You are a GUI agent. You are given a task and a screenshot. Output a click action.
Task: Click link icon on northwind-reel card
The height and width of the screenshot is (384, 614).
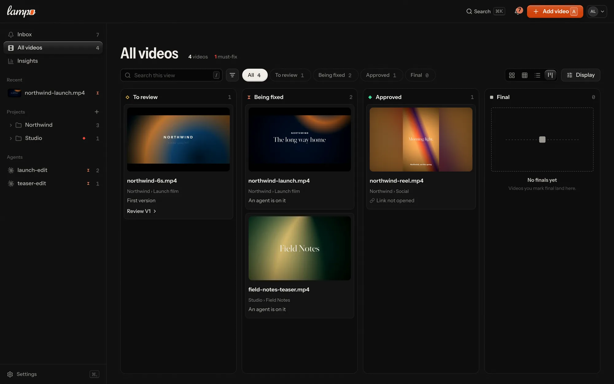(372, 201)
